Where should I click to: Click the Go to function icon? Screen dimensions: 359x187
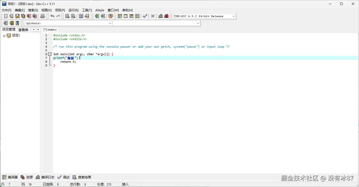point(81,16)
